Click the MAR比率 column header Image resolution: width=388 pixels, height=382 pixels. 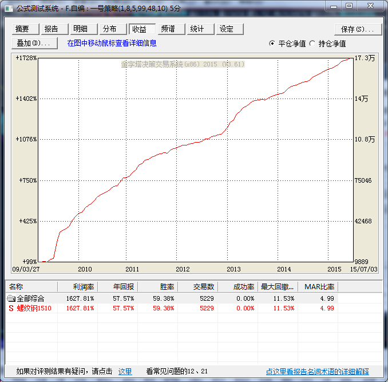(318, 286)
